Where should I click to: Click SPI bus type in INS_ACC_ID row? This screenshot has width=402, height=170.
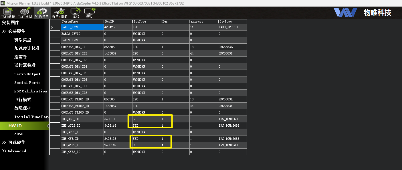tap(146, 119)
